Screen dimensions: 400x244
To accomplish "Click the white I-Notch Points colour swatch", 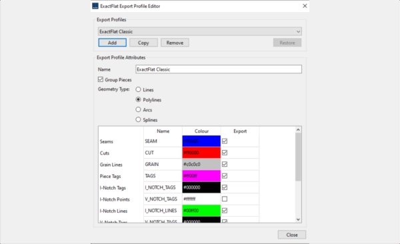I will (x=201, y=199).
